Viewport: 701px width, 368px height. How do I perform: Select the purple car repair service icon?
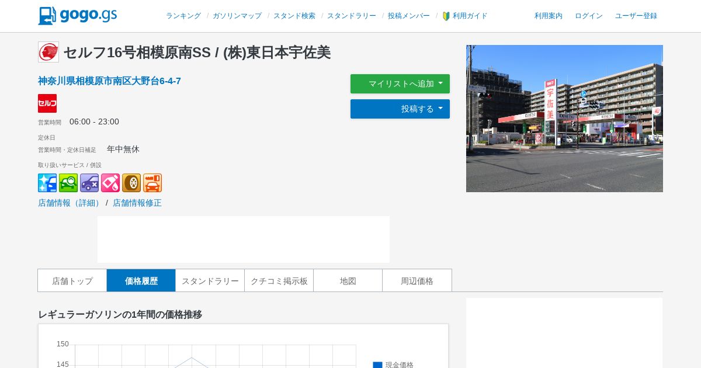(x=89, y=183)
